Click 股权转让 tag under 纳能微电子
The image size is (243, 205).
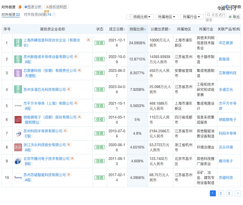pyautogui.click(x=32, y=122)
